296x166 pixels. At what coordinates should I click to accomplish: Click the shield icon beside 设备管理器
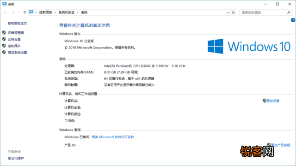point(4,33)
